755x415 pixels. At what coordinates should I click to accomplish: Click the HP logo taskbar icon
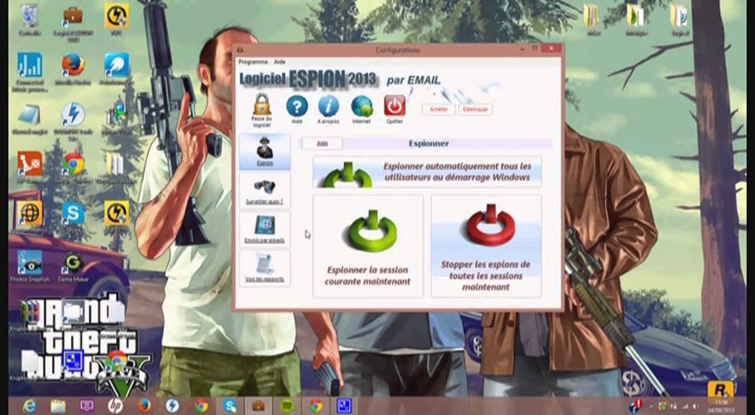pyautogui.click(x=115, y=406)
